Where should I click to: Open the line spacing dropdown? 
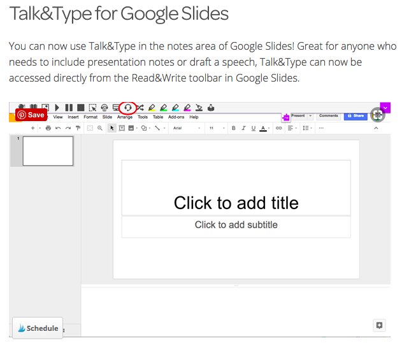[x=307, y=128]
